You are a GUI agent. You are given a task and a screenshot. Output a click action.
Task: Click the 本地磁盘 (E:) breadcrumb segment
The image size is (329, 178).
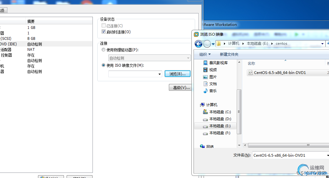coord(257,44)
